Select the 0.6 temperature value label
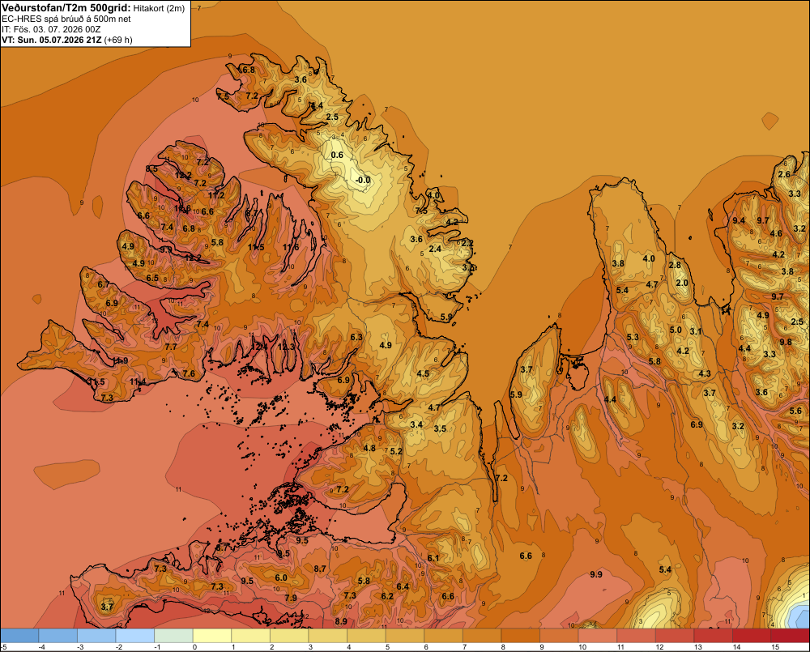 pos(337,155)
